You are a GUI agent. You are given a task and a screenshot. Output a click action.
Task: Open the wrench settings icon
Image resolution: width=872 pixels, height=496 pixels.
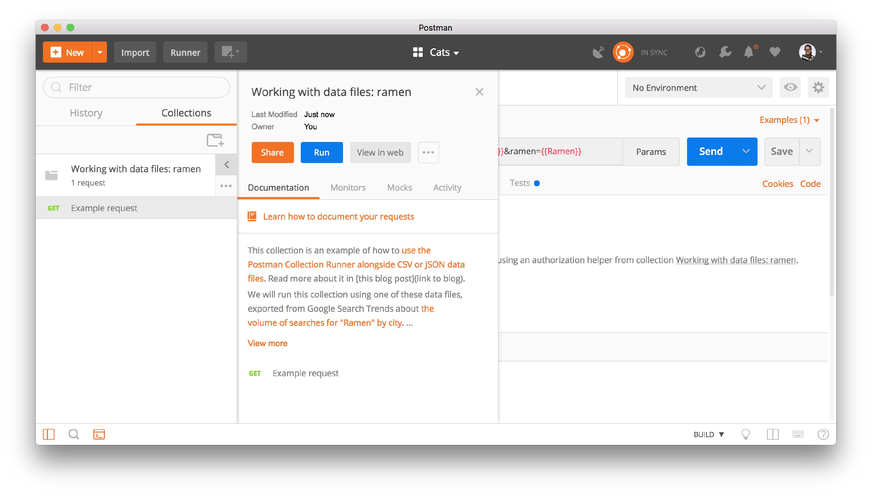click(725, 52)
